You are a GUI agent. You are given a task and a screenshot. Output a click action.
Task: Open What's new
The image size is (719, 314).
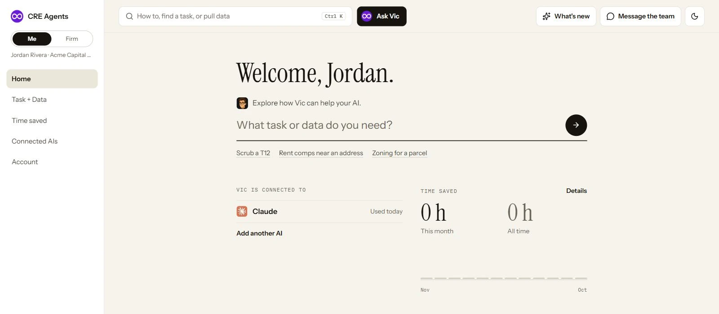tap(566, 16)
